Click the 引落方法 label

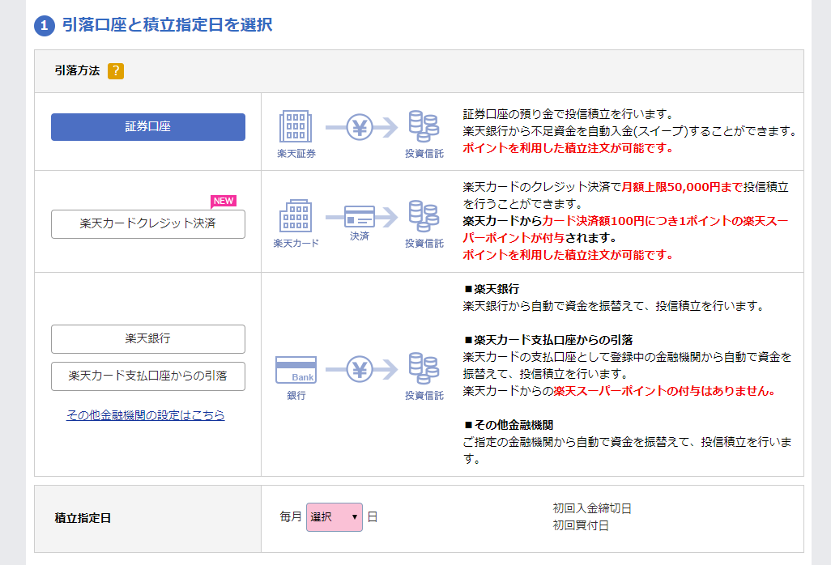78,70
